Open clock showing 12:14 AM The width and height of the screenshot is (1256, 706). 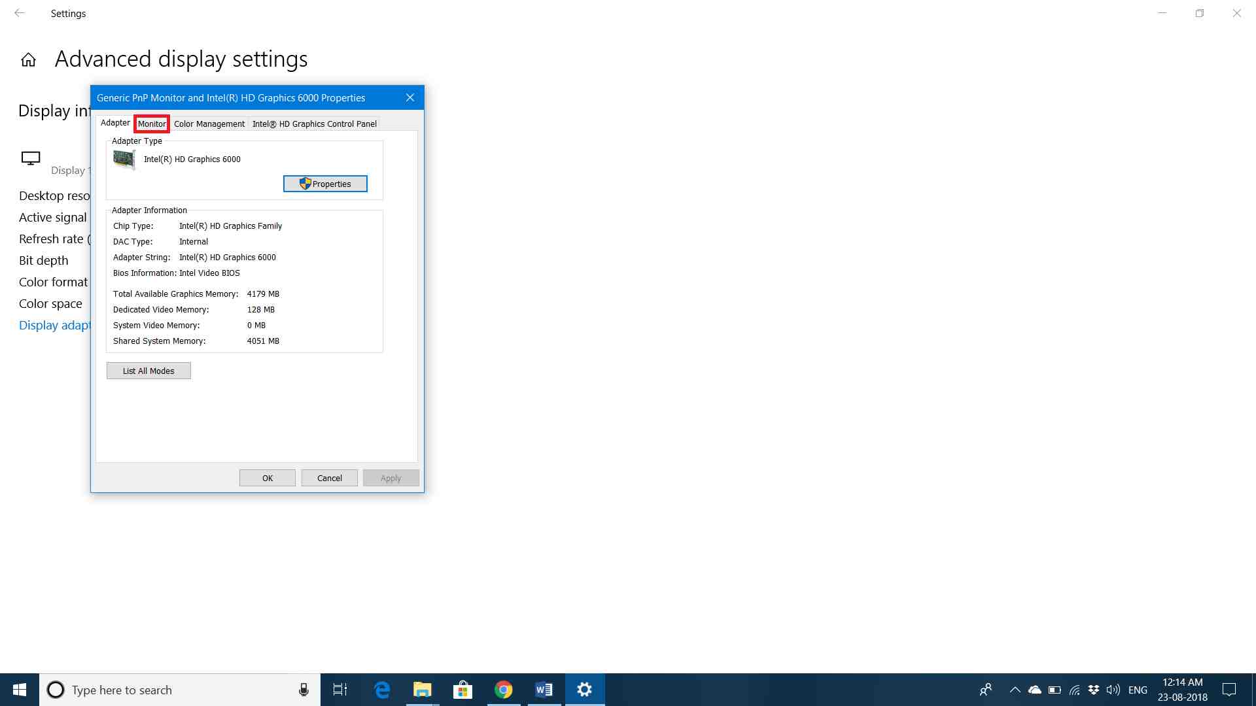pyautogui.click(x=1183, y=690)
